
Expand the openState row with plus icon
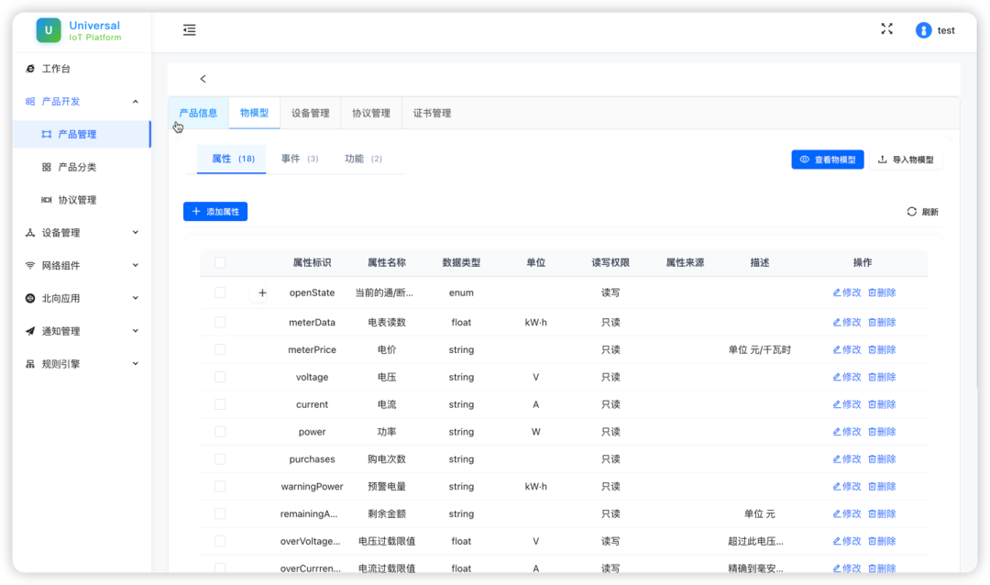tap(262, 293)
